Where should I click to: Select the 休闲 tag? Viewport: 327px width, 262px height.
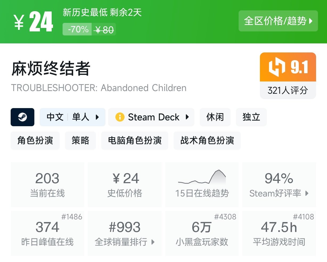pos(215,117)
